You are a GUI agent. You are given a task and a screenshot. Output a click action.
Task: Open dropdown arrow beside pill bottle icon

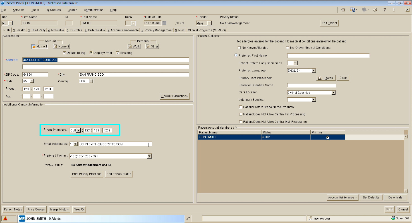(x=357, y=10)
